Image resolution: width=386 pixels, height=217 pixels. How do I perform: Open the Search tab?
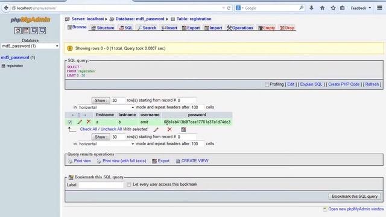pos(147,28)
